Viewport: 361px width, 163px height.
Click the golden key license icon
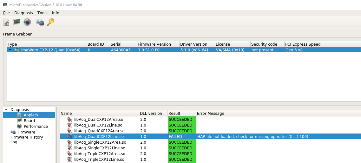pos(50,22)
